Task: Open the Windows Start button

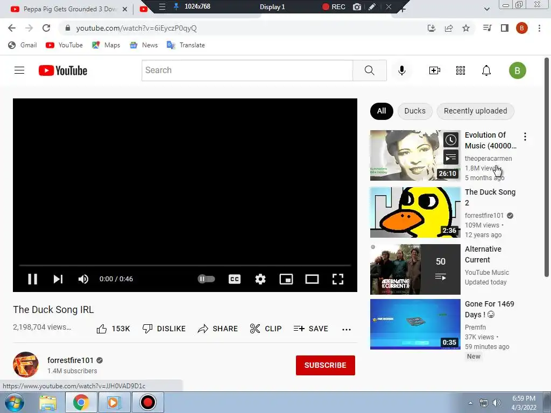Action: [x=15, y=402]
